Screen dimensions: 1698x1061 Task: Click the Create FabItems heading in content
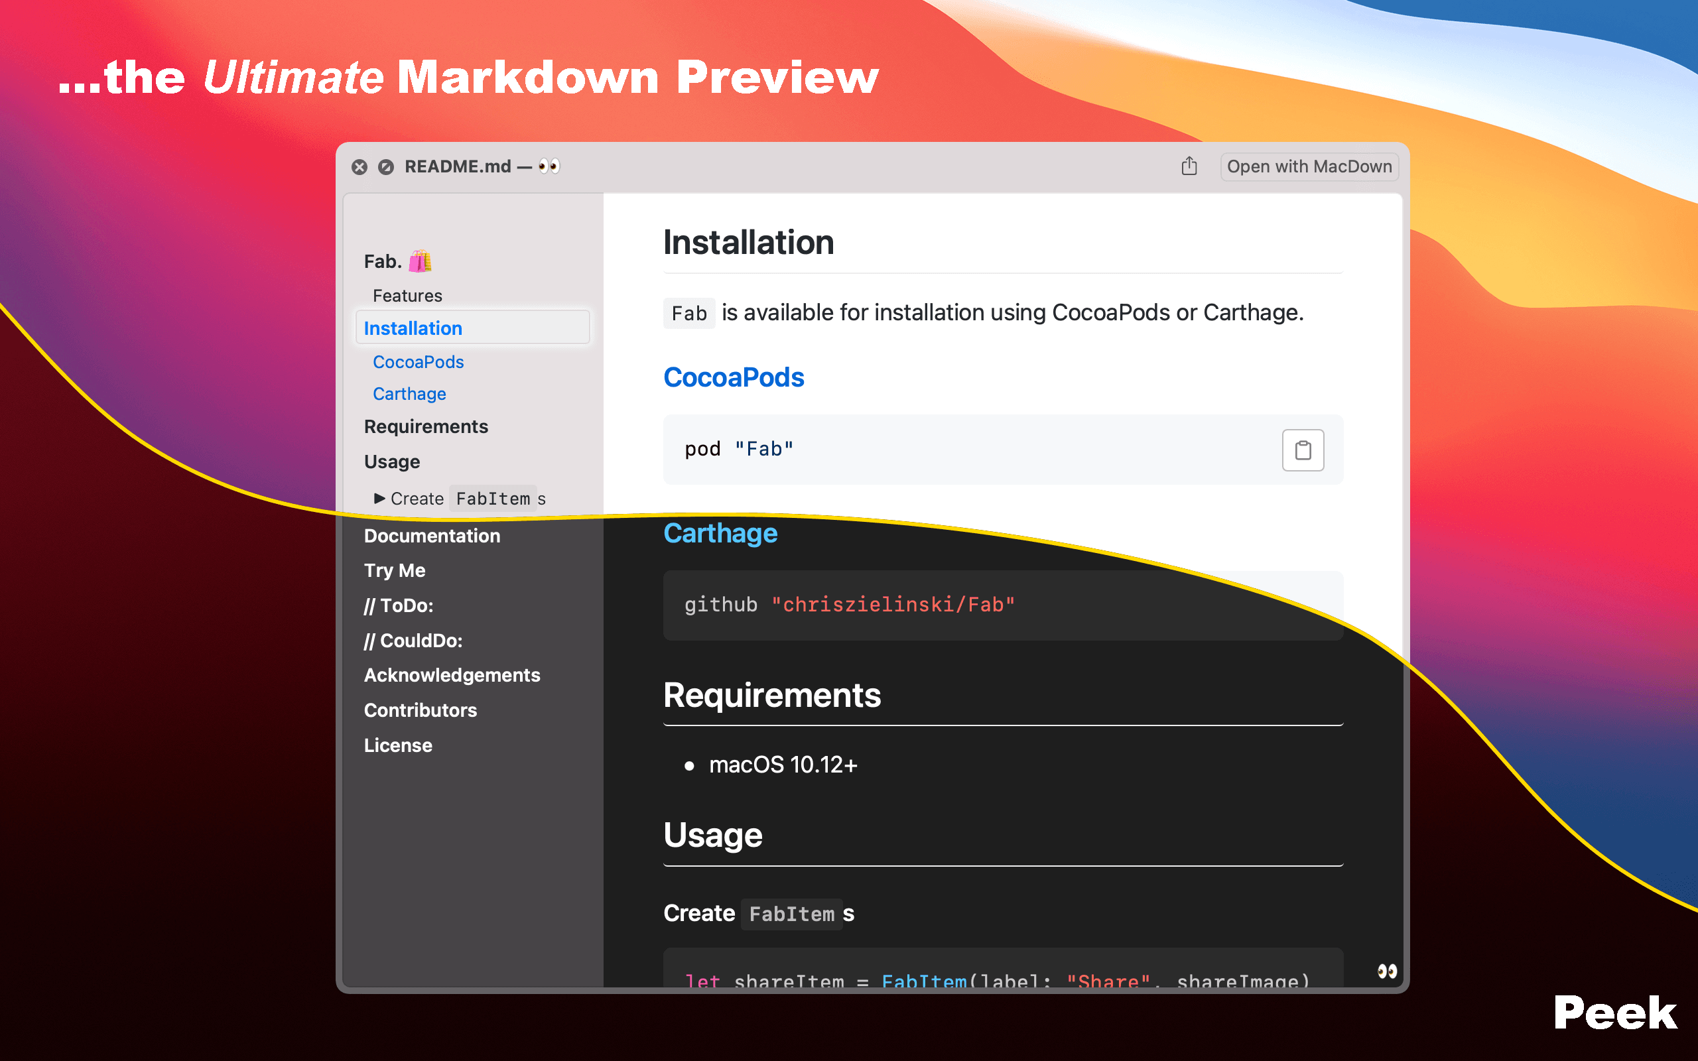[759, 914]
